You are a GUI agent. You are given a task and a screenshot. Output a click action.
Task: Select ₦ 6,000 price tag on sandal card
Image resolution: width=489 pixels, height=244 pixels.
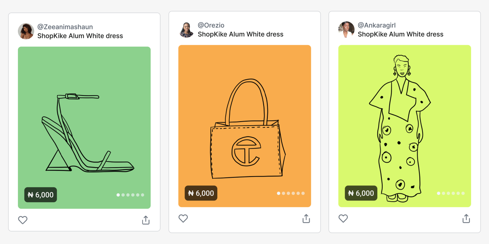coord(41,195)
